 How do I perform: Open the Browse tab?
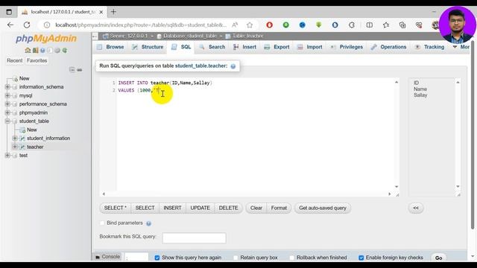tap(110, 47)
